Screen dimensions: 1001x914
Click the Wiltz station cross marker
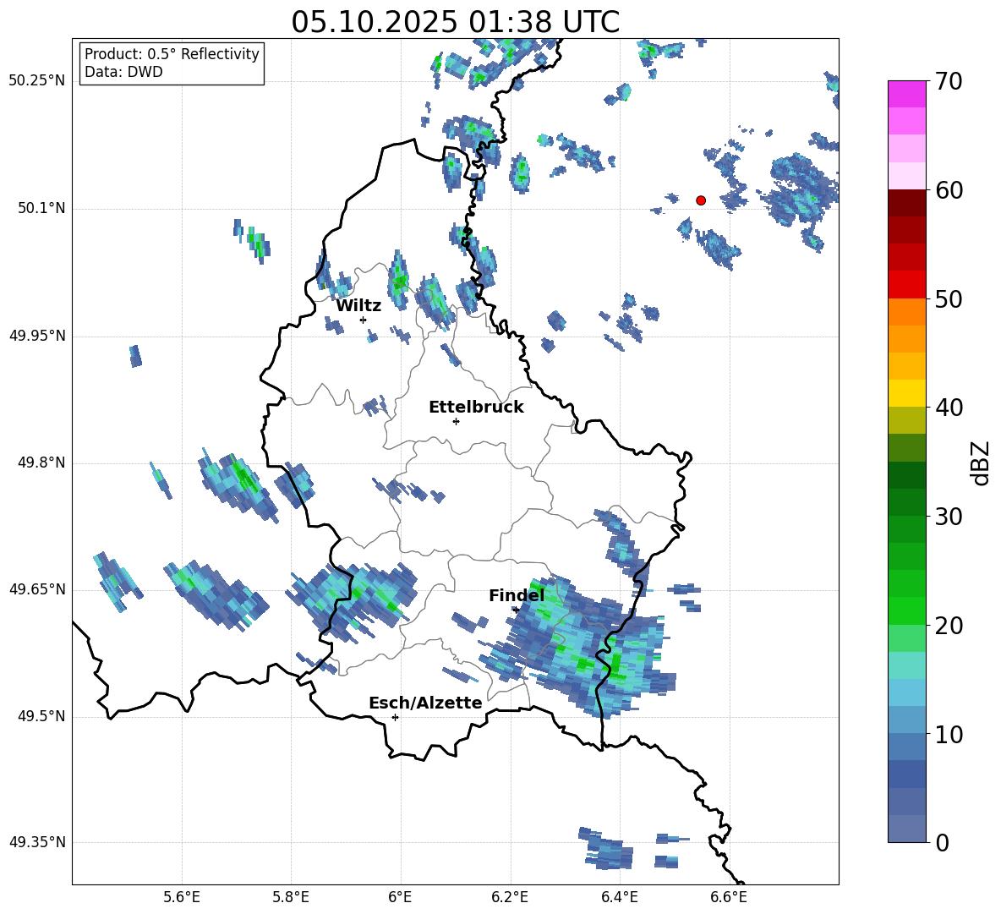point(364,320)
